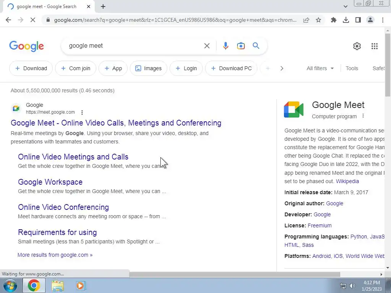Viewport: 391px width, 293px height.
Task: Submit search with the magnifier icon
Action: [256, 46]
